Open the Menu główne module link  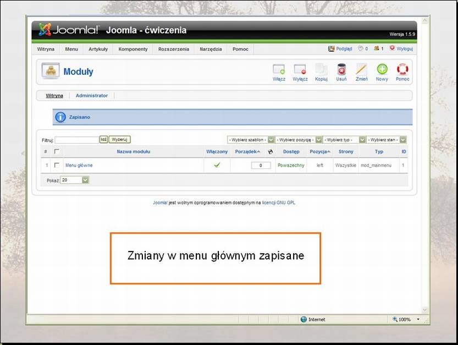(x=79, y=165)
